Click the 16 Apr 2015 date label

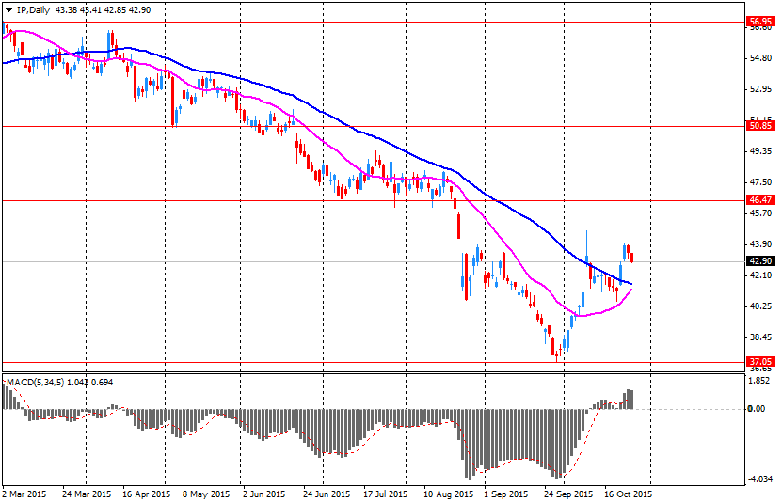point(147,494)
